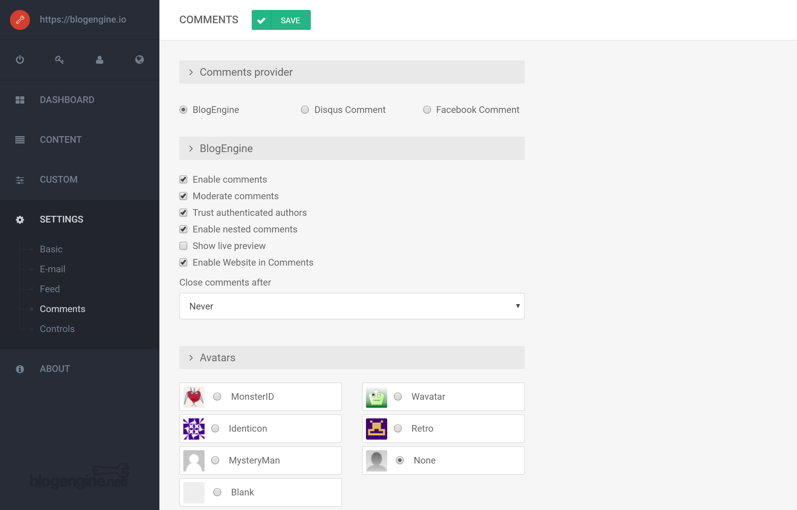Go to Feed settings submenu
Image resolution: width=797 pixels, height=510 pixels.
tap(50, 289)
